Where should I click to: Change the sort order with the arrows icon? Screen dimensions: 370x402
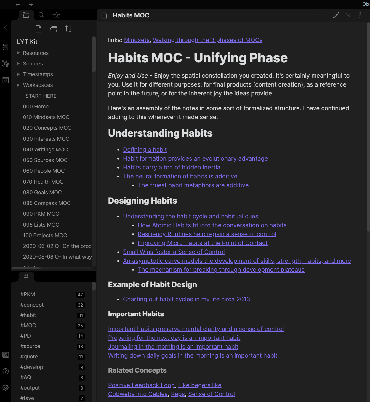coord(68,29)
